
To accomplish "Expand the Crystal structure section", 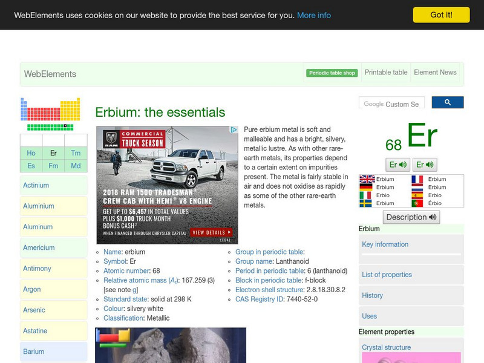I will click(x=387, y=347).
